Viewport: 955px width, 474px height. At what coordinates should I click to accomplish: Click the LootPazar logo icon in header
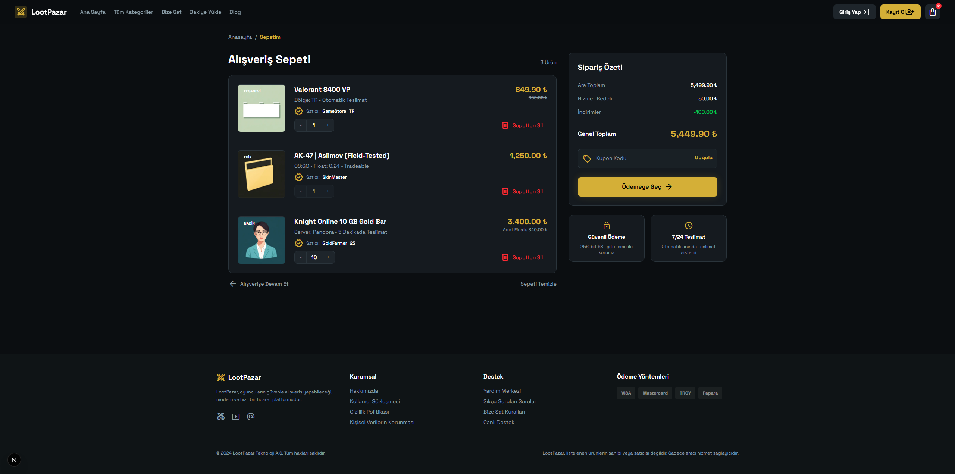click(x=21, y=12)
